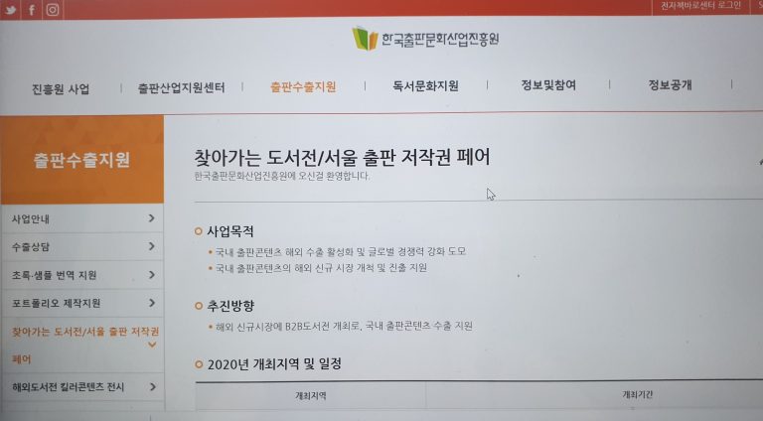Click the 2020년 개최지역 및 일정 heading

click(x=274, y=364)
